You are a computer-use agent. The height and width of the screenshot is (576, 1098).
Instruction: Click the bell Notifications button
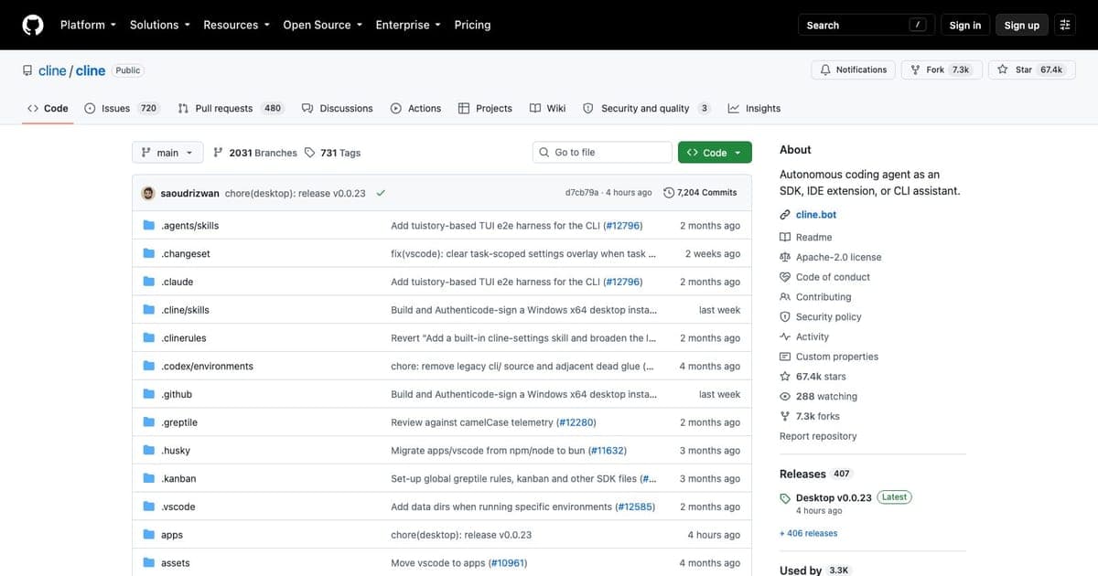(x=853, y=69)
